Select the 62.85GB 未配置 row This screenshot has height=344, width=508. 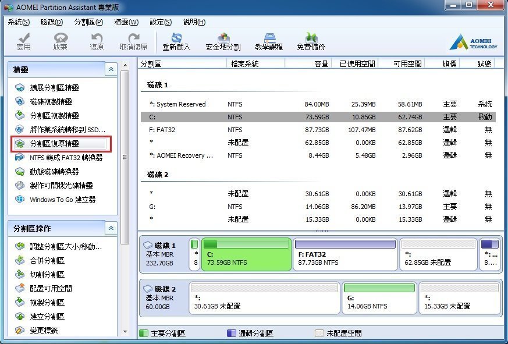click(318, 143)
